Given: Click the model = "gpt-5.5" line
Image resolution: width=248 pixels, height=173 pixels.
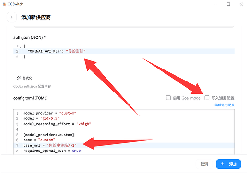Looking at the screenshot, I should pos(41,118).
